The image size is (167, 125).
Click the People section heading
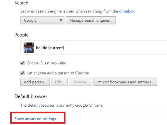click(x=21, y=35)
